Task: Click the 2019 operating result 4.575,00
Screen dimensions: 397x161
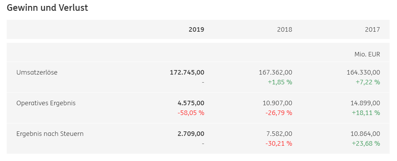Action: pos(191,103)
